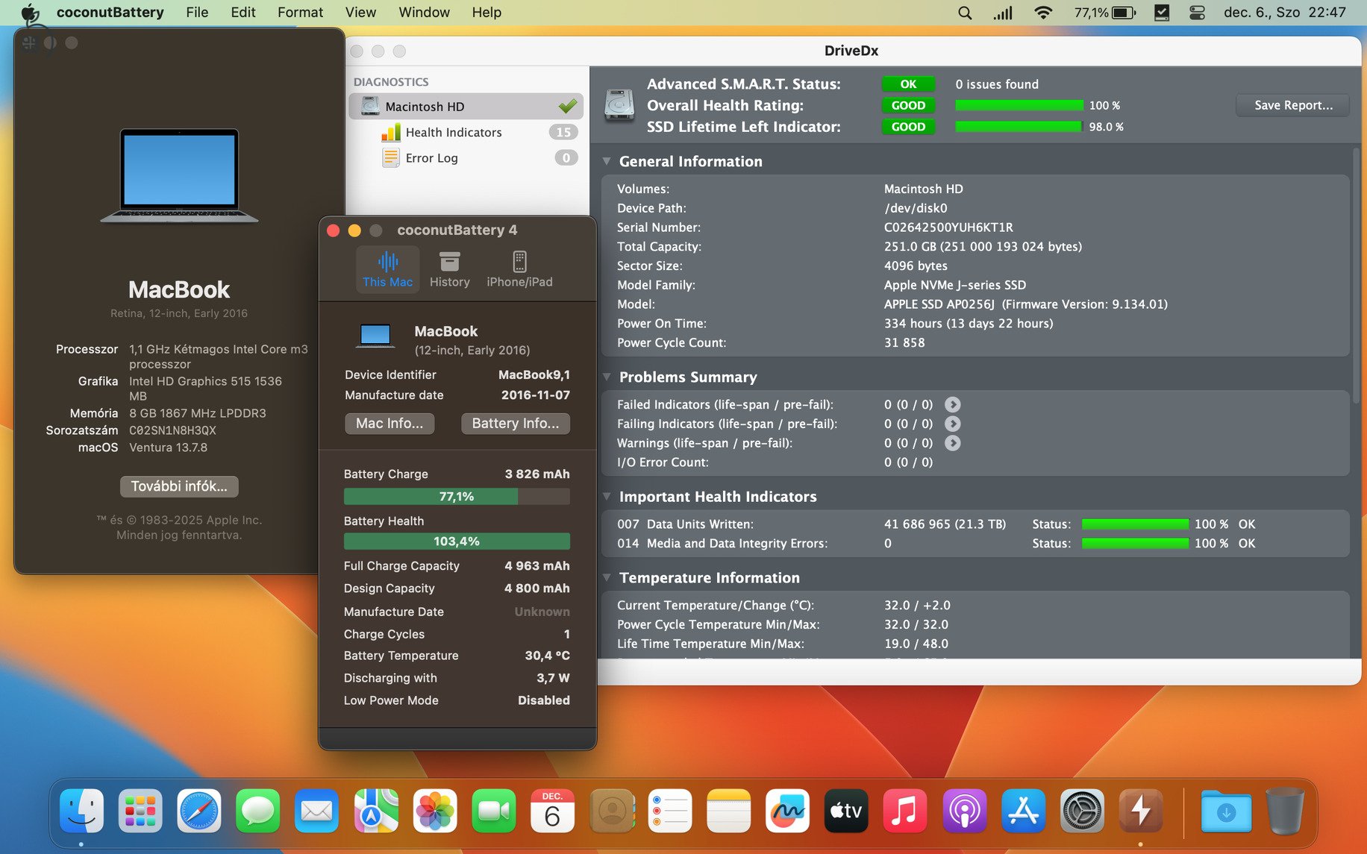Click the drive icon beside S.M.A.R.T. status
Viewport: 1367px width, 854px height.
click(x=619, y=104)
